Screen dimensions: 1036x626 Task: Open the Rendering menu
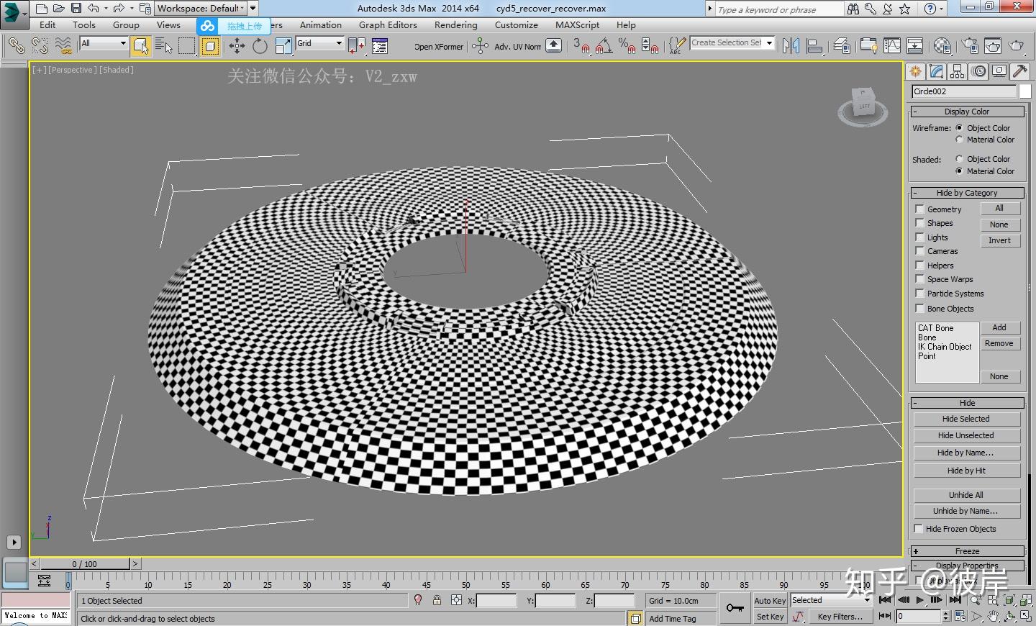click(x=455, y=25)
